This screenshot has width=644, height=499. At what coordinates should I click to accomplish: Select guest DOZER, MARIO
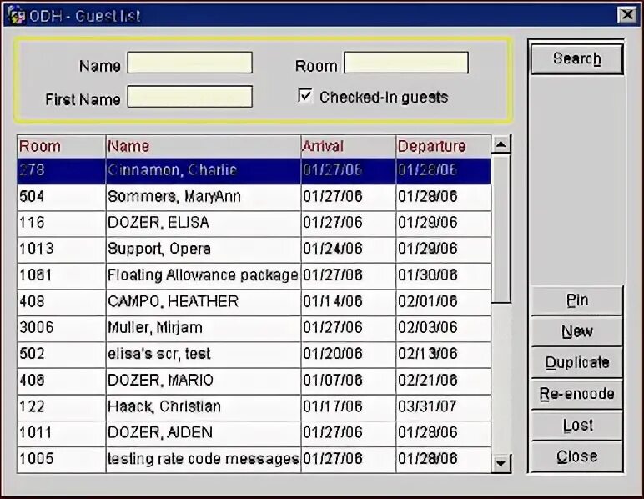tap(254, 381)
